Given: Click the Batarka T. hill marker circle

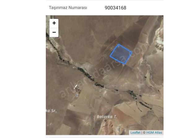Looking at the screenshot, I should click(x=105, y=121).
